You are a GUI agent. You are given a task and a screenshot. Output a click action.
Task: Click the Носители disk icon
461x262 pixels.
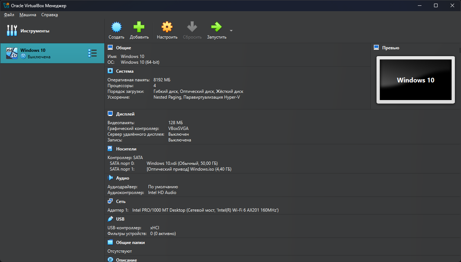110,149
